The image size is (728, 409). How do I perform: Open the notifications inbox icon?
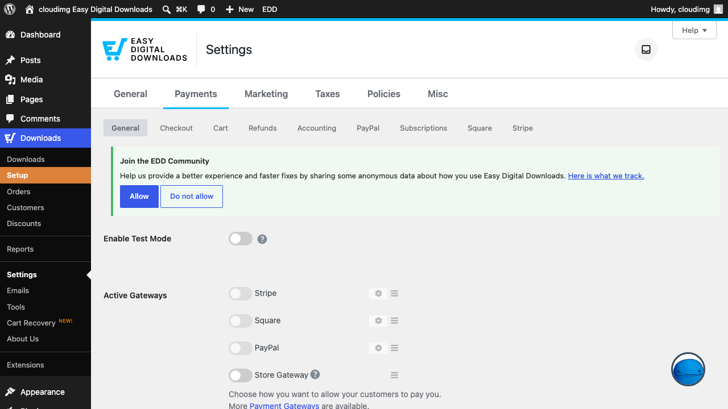[x=646, y=49]
